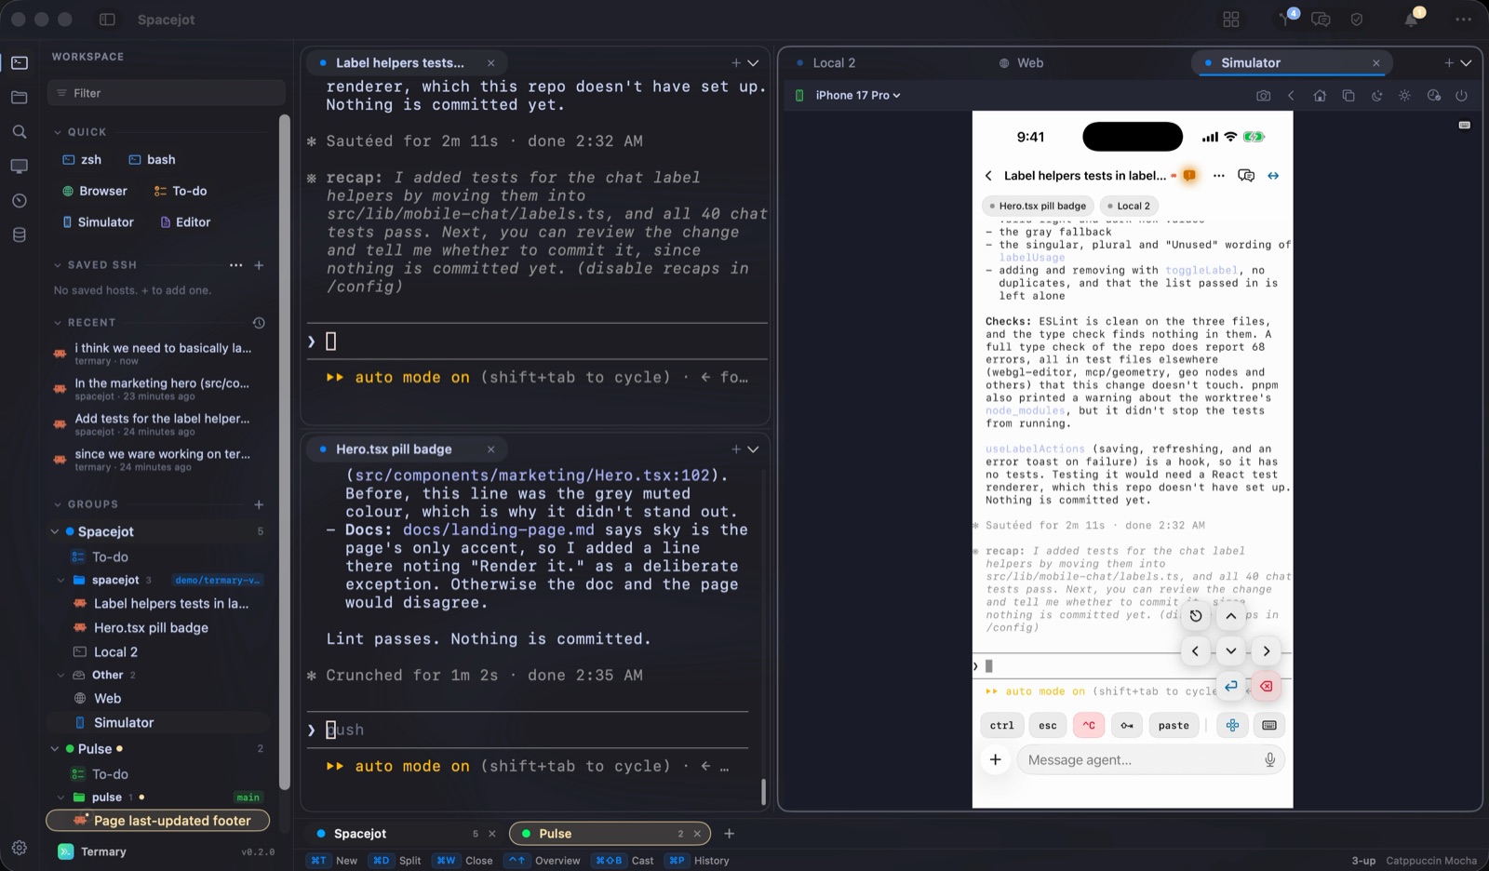Image resolution: width=1489 pixels, height=871 pixels.
Task: Select the Hero.tsx pill badge chip in phone
Action: [x=1038, y=207]
